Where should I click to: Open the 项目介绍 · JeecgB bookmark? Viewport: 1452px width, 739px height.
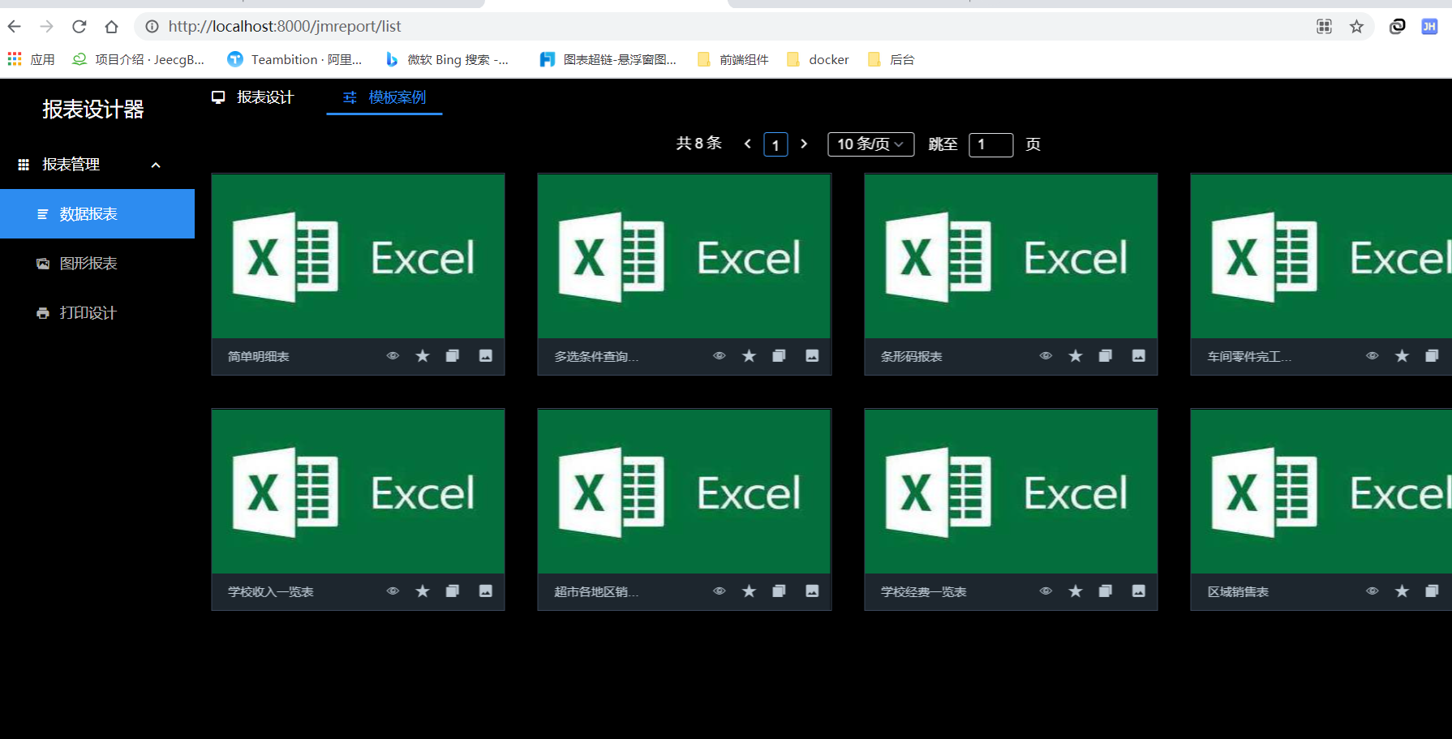coord(138,59)
